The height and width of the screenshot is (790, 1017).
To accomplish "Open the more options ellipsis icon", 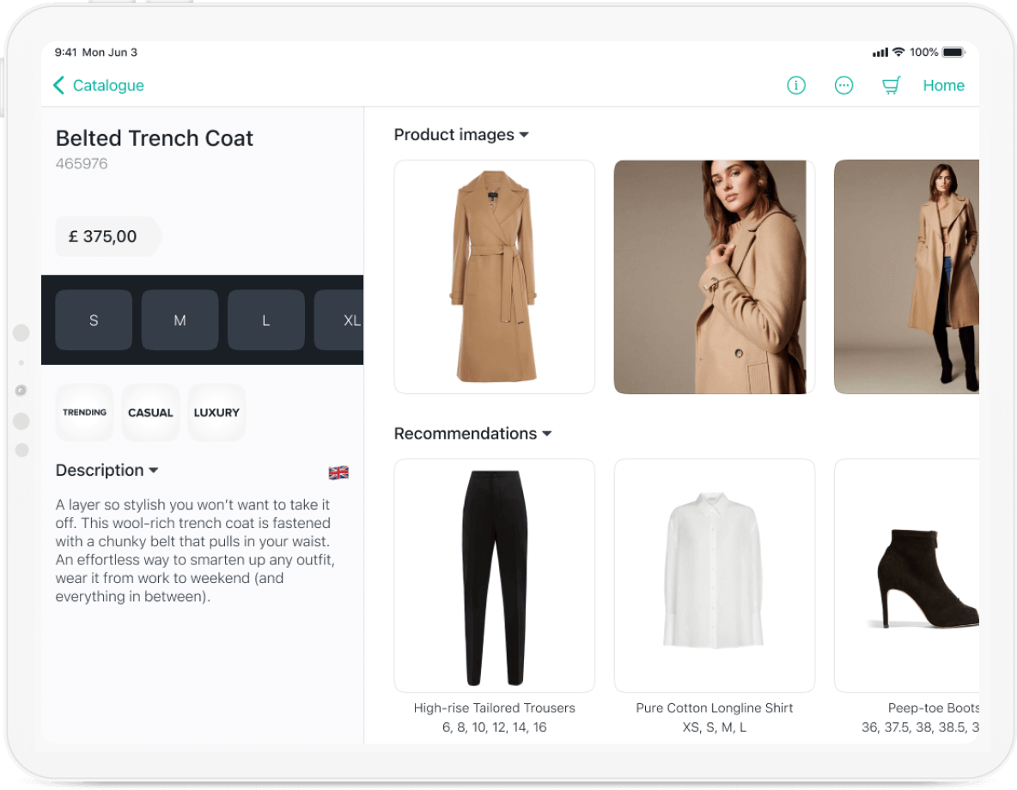I will 843,85.
